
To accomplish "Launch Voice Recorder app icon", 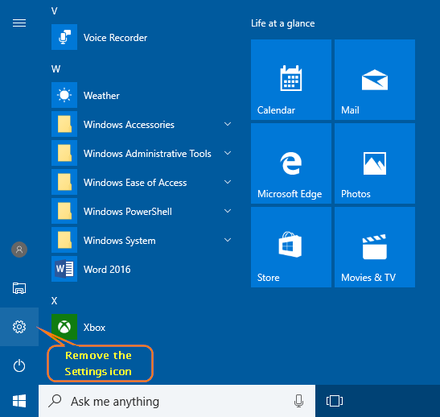I will [64, 37].
